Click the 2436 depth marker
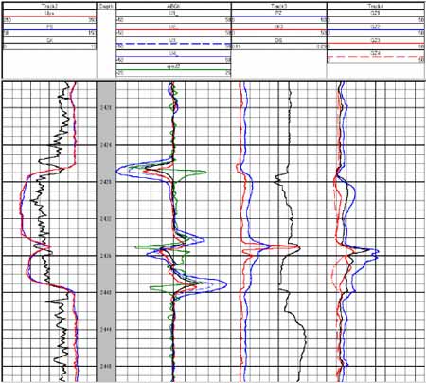Screen dimensions: 426x383 pyautogui.click(x=107, y=256)
